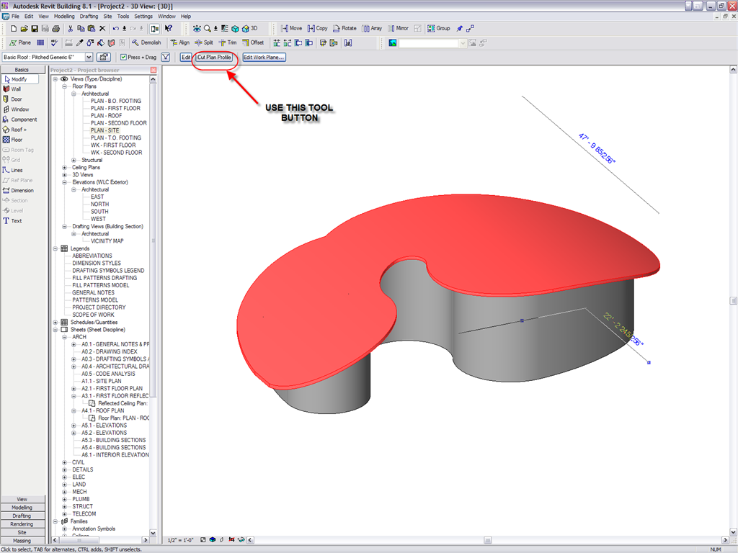Activate the Trim tool

point(227,42)
